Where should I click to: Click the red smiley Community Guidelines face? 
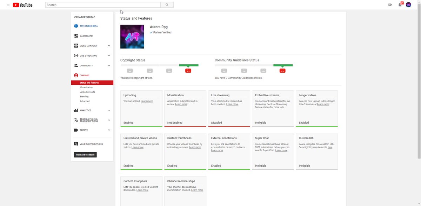[x=283, y=71]
